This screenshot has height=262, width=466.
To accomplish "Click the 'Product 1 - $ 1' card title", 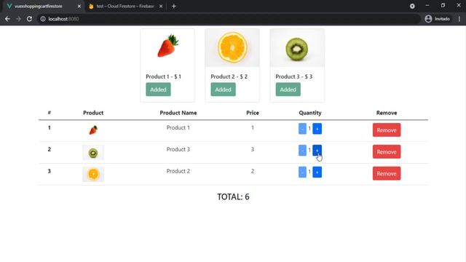I will tap(163, 76).
